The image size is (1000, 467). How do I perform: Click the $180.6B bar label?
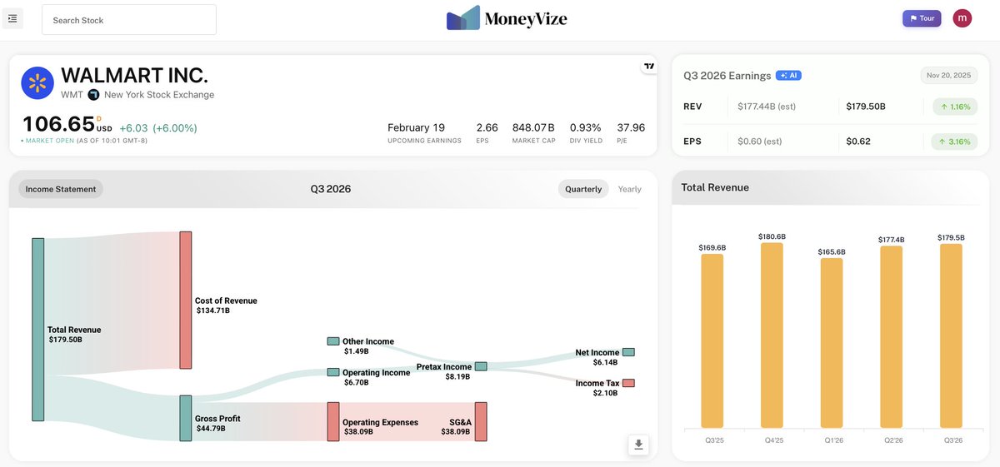772,236
